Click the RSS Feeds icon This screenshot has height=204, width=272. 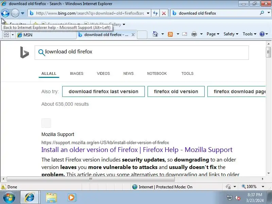coord(170,34)
